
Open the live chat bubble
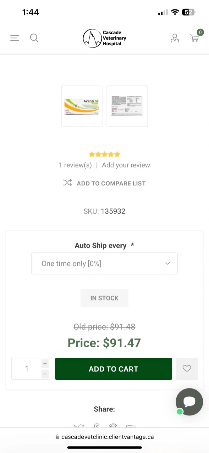pyautogui.click(x=190, y=402)
